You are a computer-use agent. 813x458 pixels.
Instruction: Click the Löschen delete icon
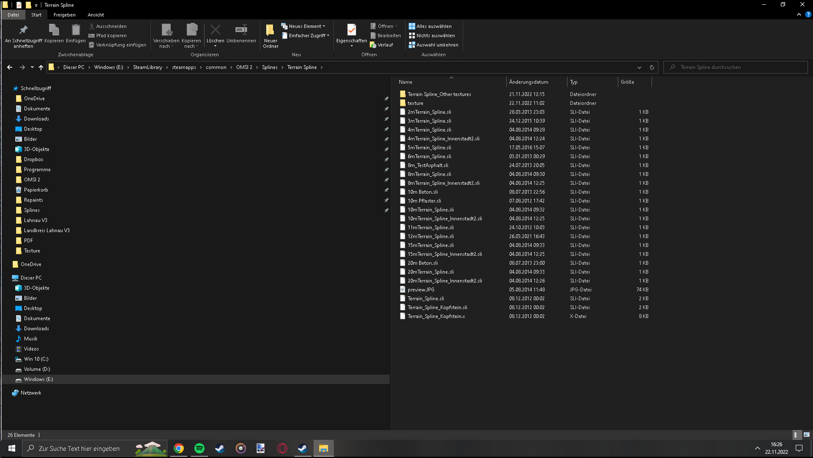[215, 30]
